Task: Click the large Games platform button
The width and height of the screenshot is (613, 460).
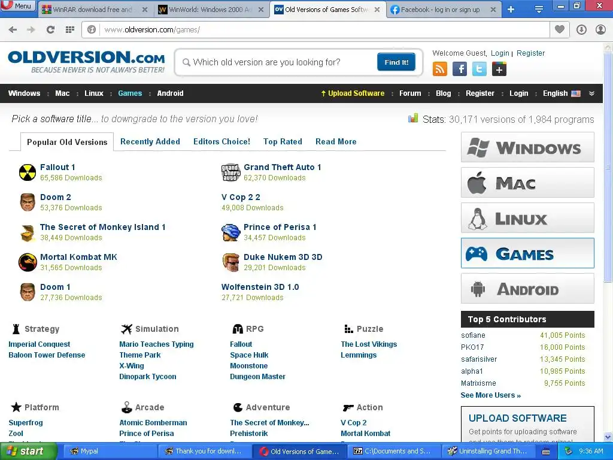Action: (x=527, y=253)
